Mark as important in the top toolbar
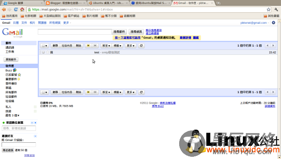This screenshot has height=159, width=281. coord(88,46)
